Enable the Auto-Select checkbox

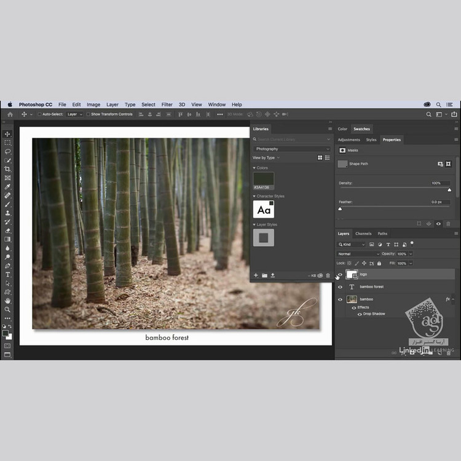point(40,114)
